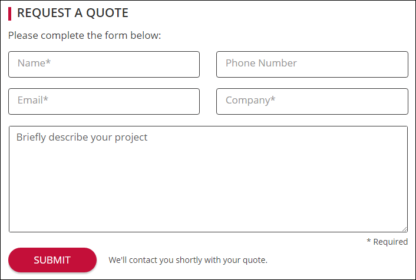This screenshot has width=416, height=280.
Task: Click the REQUEST A QUOTE heading
Action: click(72, 13)
